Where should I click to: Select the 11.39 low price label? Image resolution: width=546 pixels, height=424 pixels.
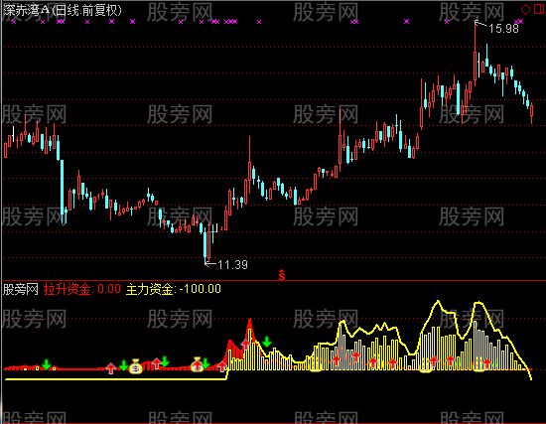tap(232, 265)
